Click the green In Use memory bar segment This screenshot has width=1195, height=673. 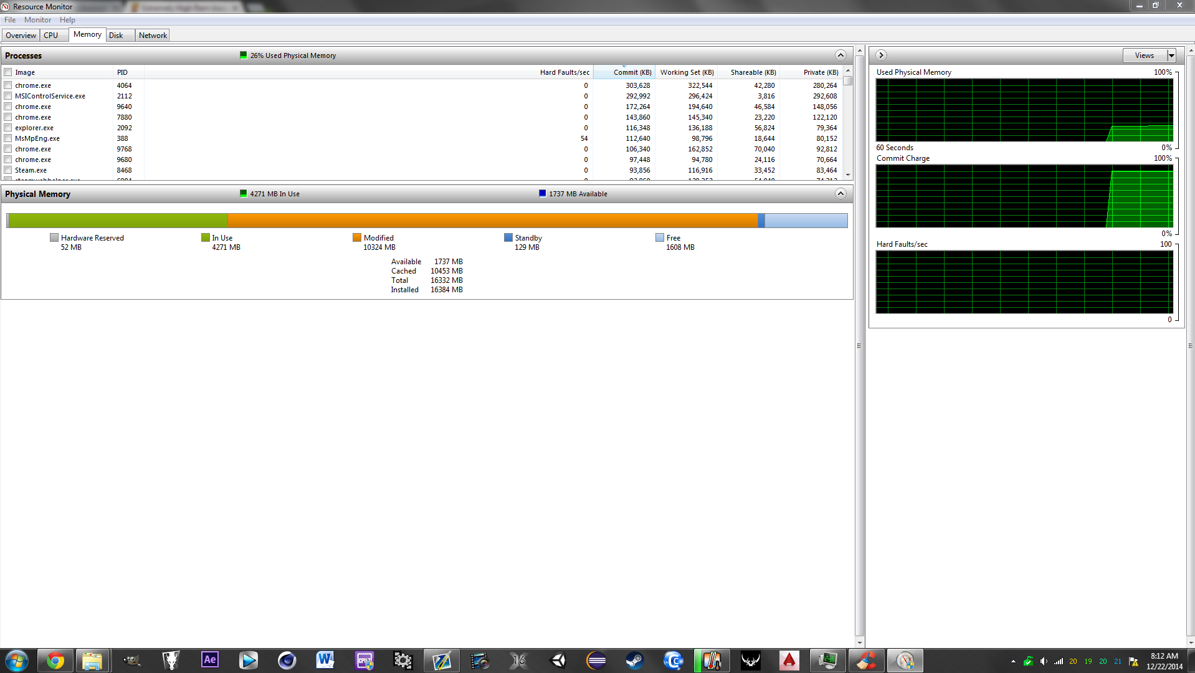tap(118, 221)
